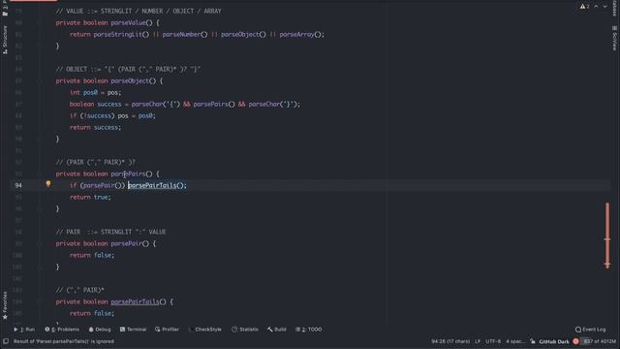Change the UTF-8 file encoding
The image size is (620, 349).
493,341
